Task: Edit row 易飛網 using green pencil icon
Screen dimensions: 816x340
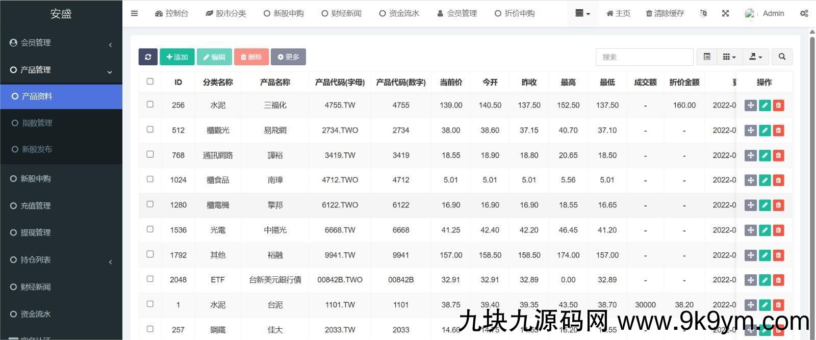Action: point(764,130)
